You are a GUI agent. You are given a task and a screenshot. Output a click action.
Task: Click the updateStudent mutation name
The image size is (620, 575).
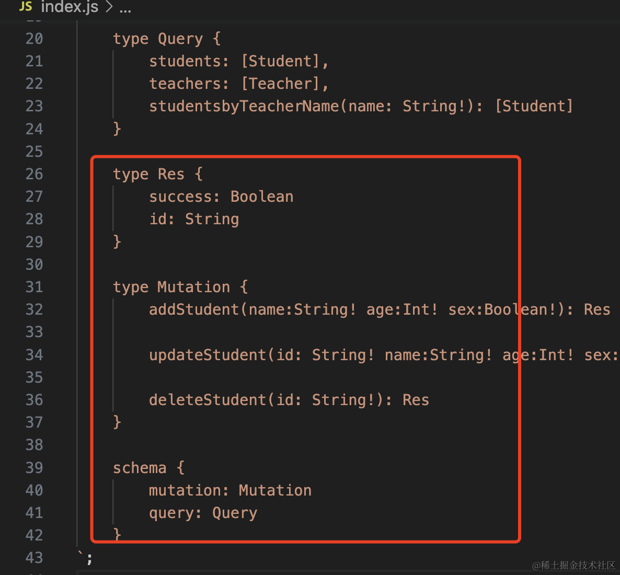point(208,355)
